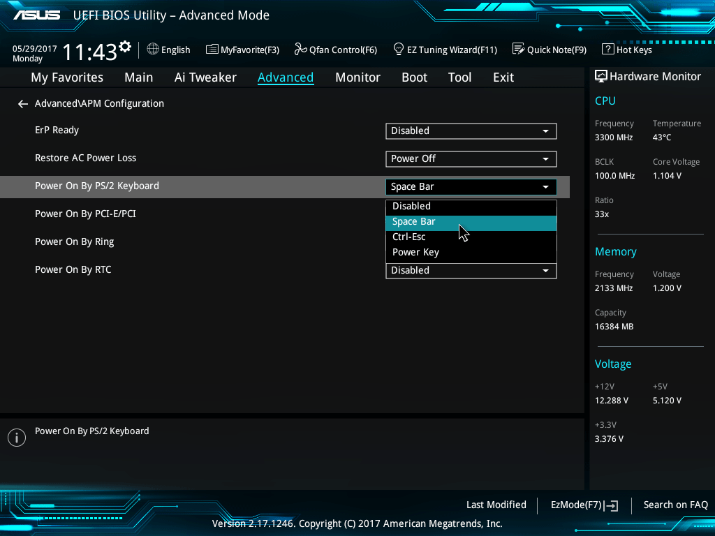Open the Ai Tweaker tab
This screenshot has width=715, height=536.
pyautogui.click(x=205, y=77)
